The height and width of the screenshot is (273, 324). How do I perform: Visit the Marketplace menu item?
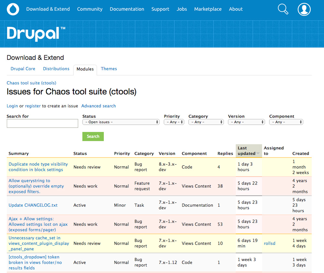coord(208,9)
